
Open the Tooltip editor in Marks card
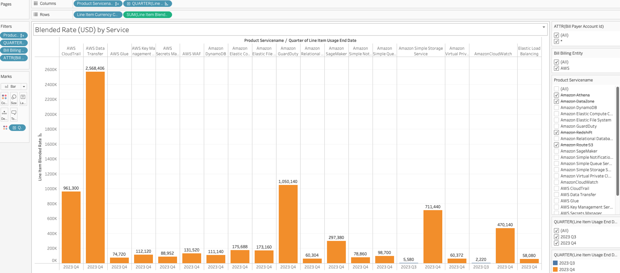point(14,115)
